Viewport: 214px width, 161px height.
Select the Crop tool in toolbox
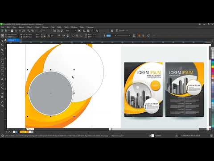click(x=2, y=50)
